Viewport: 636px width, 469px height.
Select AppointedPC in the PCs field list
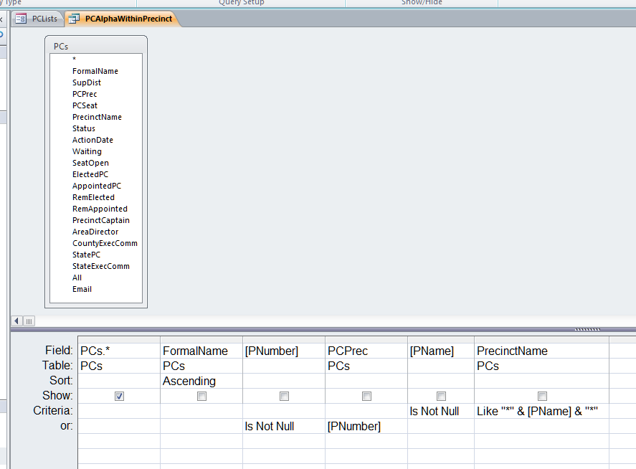97,186
